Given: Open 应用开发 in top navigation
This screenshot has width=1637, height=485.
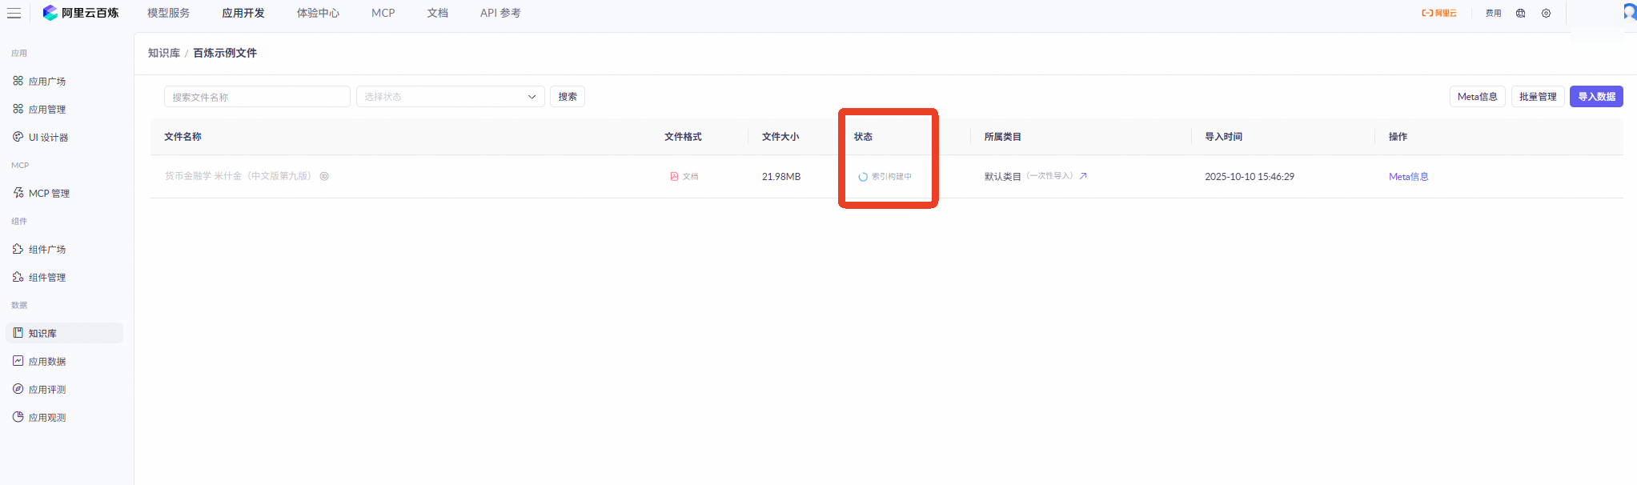Looking at the screenshot, I should click(243, 13).
